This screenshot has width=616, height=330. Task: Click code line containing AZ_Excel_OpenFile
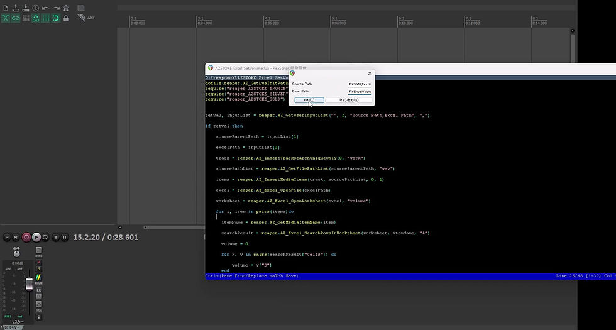[x=273, y=190]
